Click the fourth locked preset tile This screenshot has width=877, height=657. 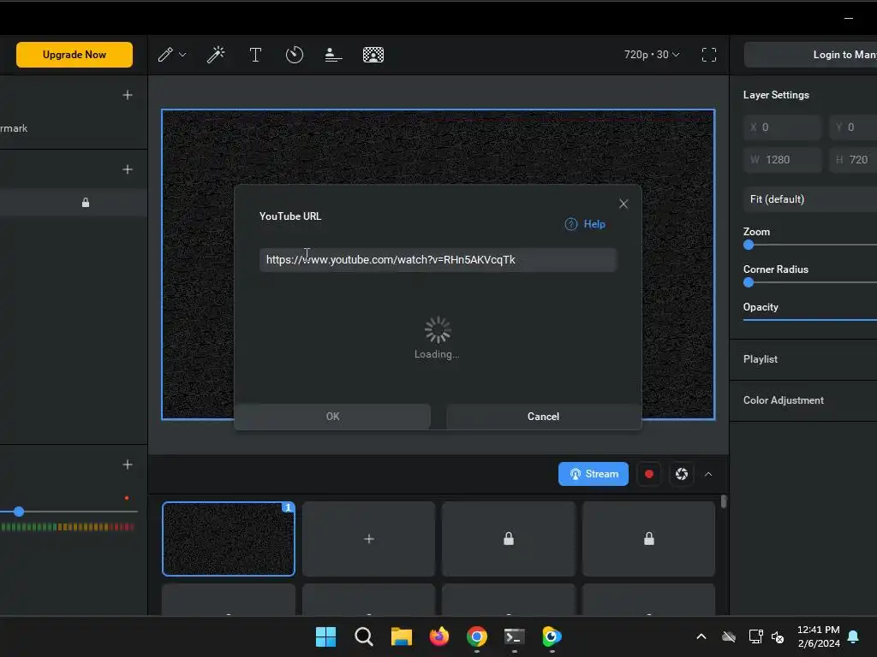[649, 539]
